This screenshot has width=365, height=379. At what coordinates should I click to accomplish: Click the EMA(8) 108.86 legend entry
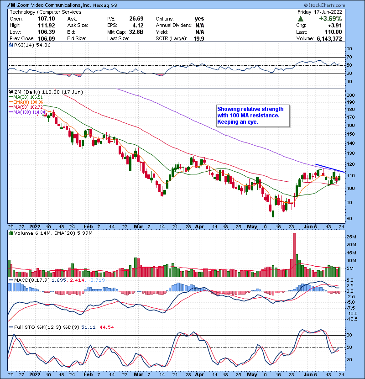pyautogui.click(x=26, y=102)
